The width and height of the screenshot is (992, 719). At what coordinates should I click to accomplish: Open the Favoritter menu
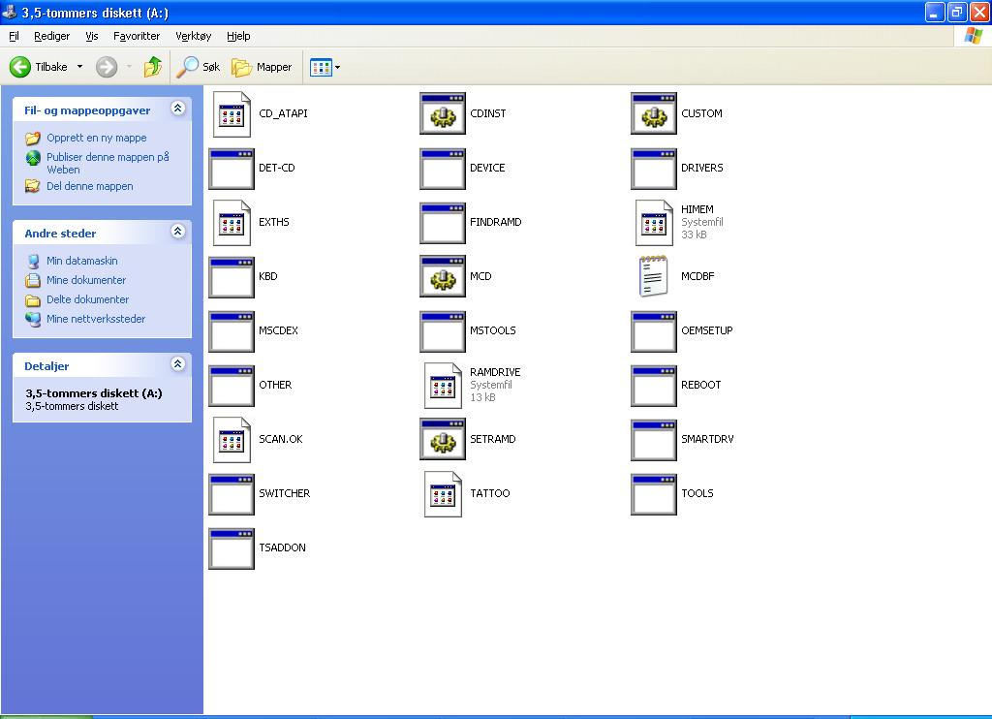[137, 36]
